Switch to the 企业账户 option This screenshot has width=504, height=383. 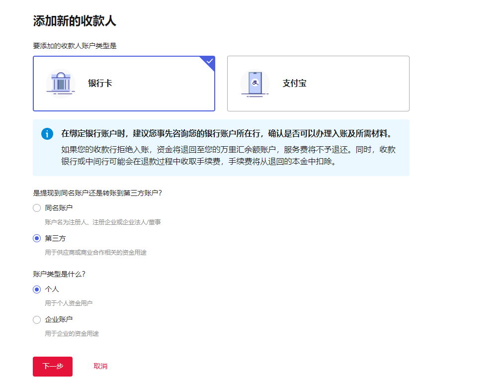[37, 320]
